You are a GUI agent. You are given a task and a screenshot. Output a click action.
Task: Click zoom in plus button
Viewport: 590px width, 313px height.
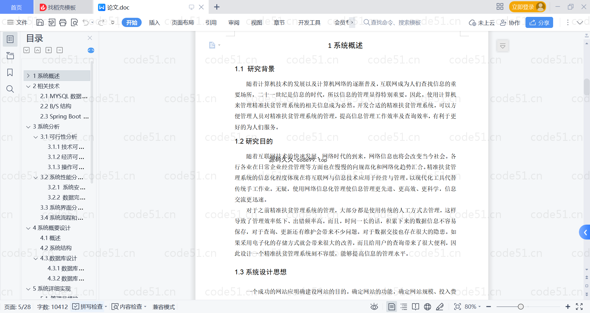(x=568, y=307)
